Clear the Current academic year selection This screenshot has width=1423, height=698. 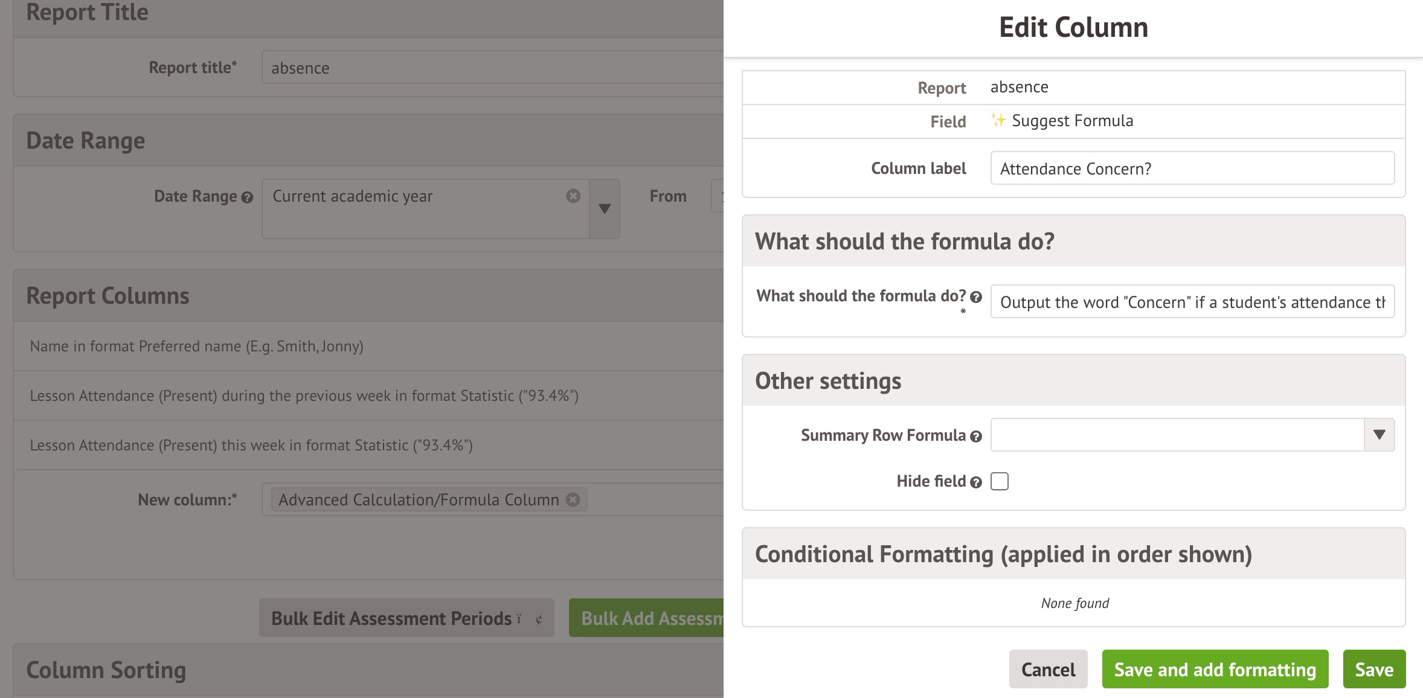pyautogui.click(x=573, y=196)
